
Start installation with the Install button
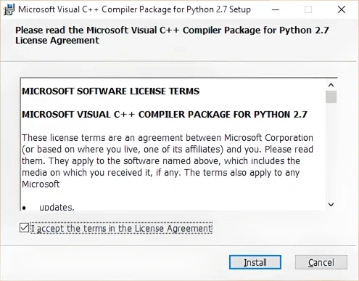pyautogui.click(x=255, y=262)
